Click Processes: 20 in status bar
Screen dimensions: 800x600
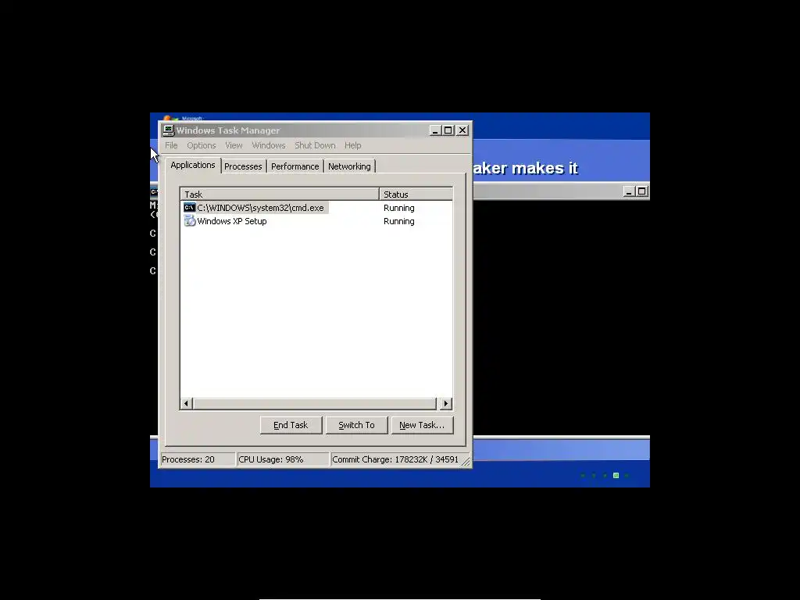click(198, 459)
